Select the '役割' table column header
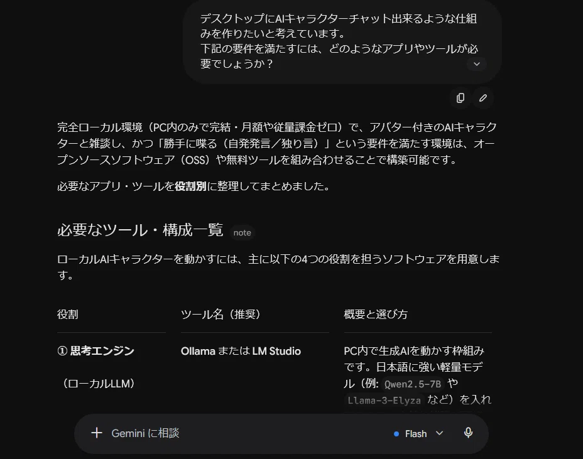Screen dimensions: 583x459 tap(68, 315)
